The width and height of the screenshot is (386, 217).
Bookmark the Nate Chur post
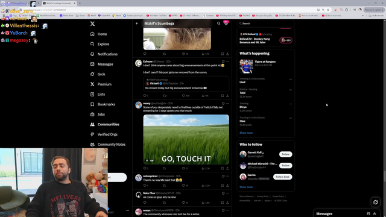click(223, 203)
